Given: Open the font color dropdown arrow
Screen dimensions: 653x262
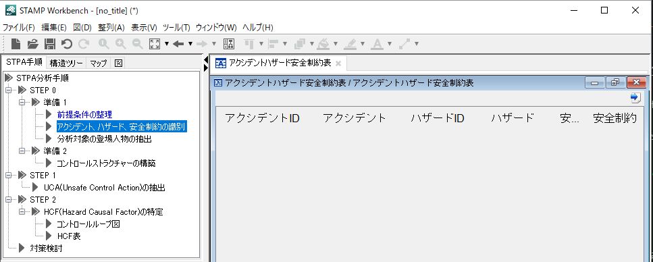Looking at the screenshot, I should pos(390,44).
